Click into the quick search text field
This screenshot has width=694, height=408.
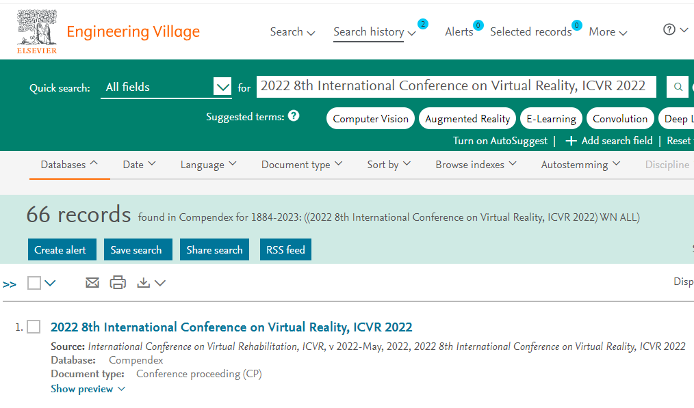click(456, 87)
